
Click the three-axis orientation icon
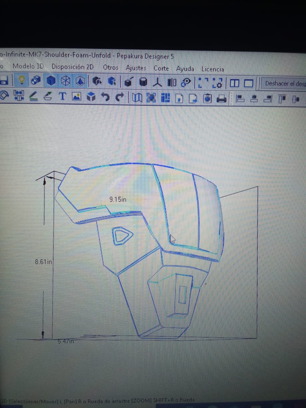point(157,82)
